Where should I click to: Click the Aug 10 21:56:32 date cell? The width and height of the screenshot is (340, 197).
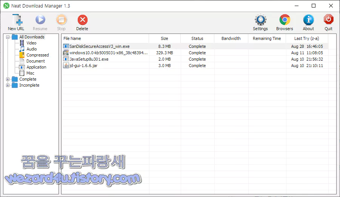pos(307,59)
